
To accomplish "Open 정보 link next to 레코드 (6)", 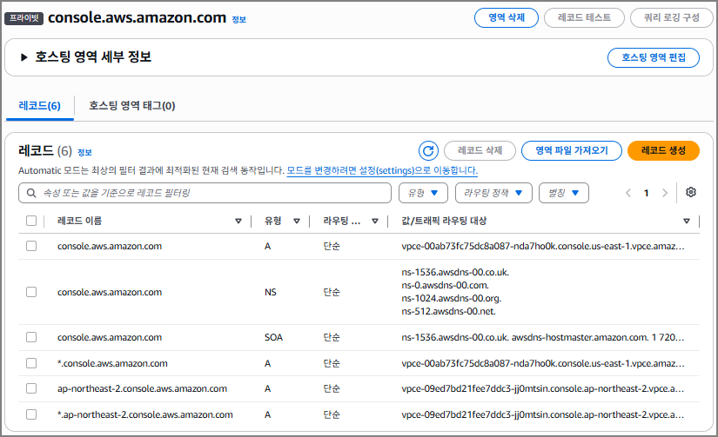I will pyautogui.click(x=84, y=152).
